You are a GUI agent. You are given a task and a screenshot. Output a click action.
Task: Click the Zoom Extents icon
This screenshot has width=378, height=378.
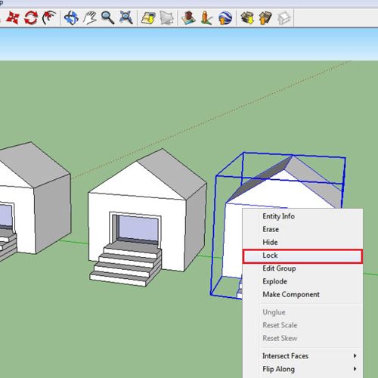pos(126,17)
